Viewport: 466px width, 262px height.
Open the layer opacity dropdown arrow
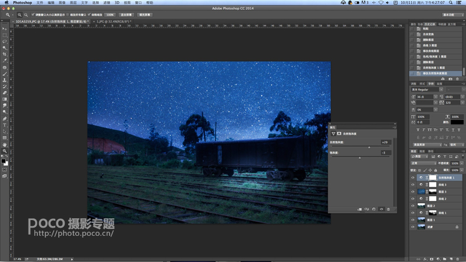[x=462, y=164]
